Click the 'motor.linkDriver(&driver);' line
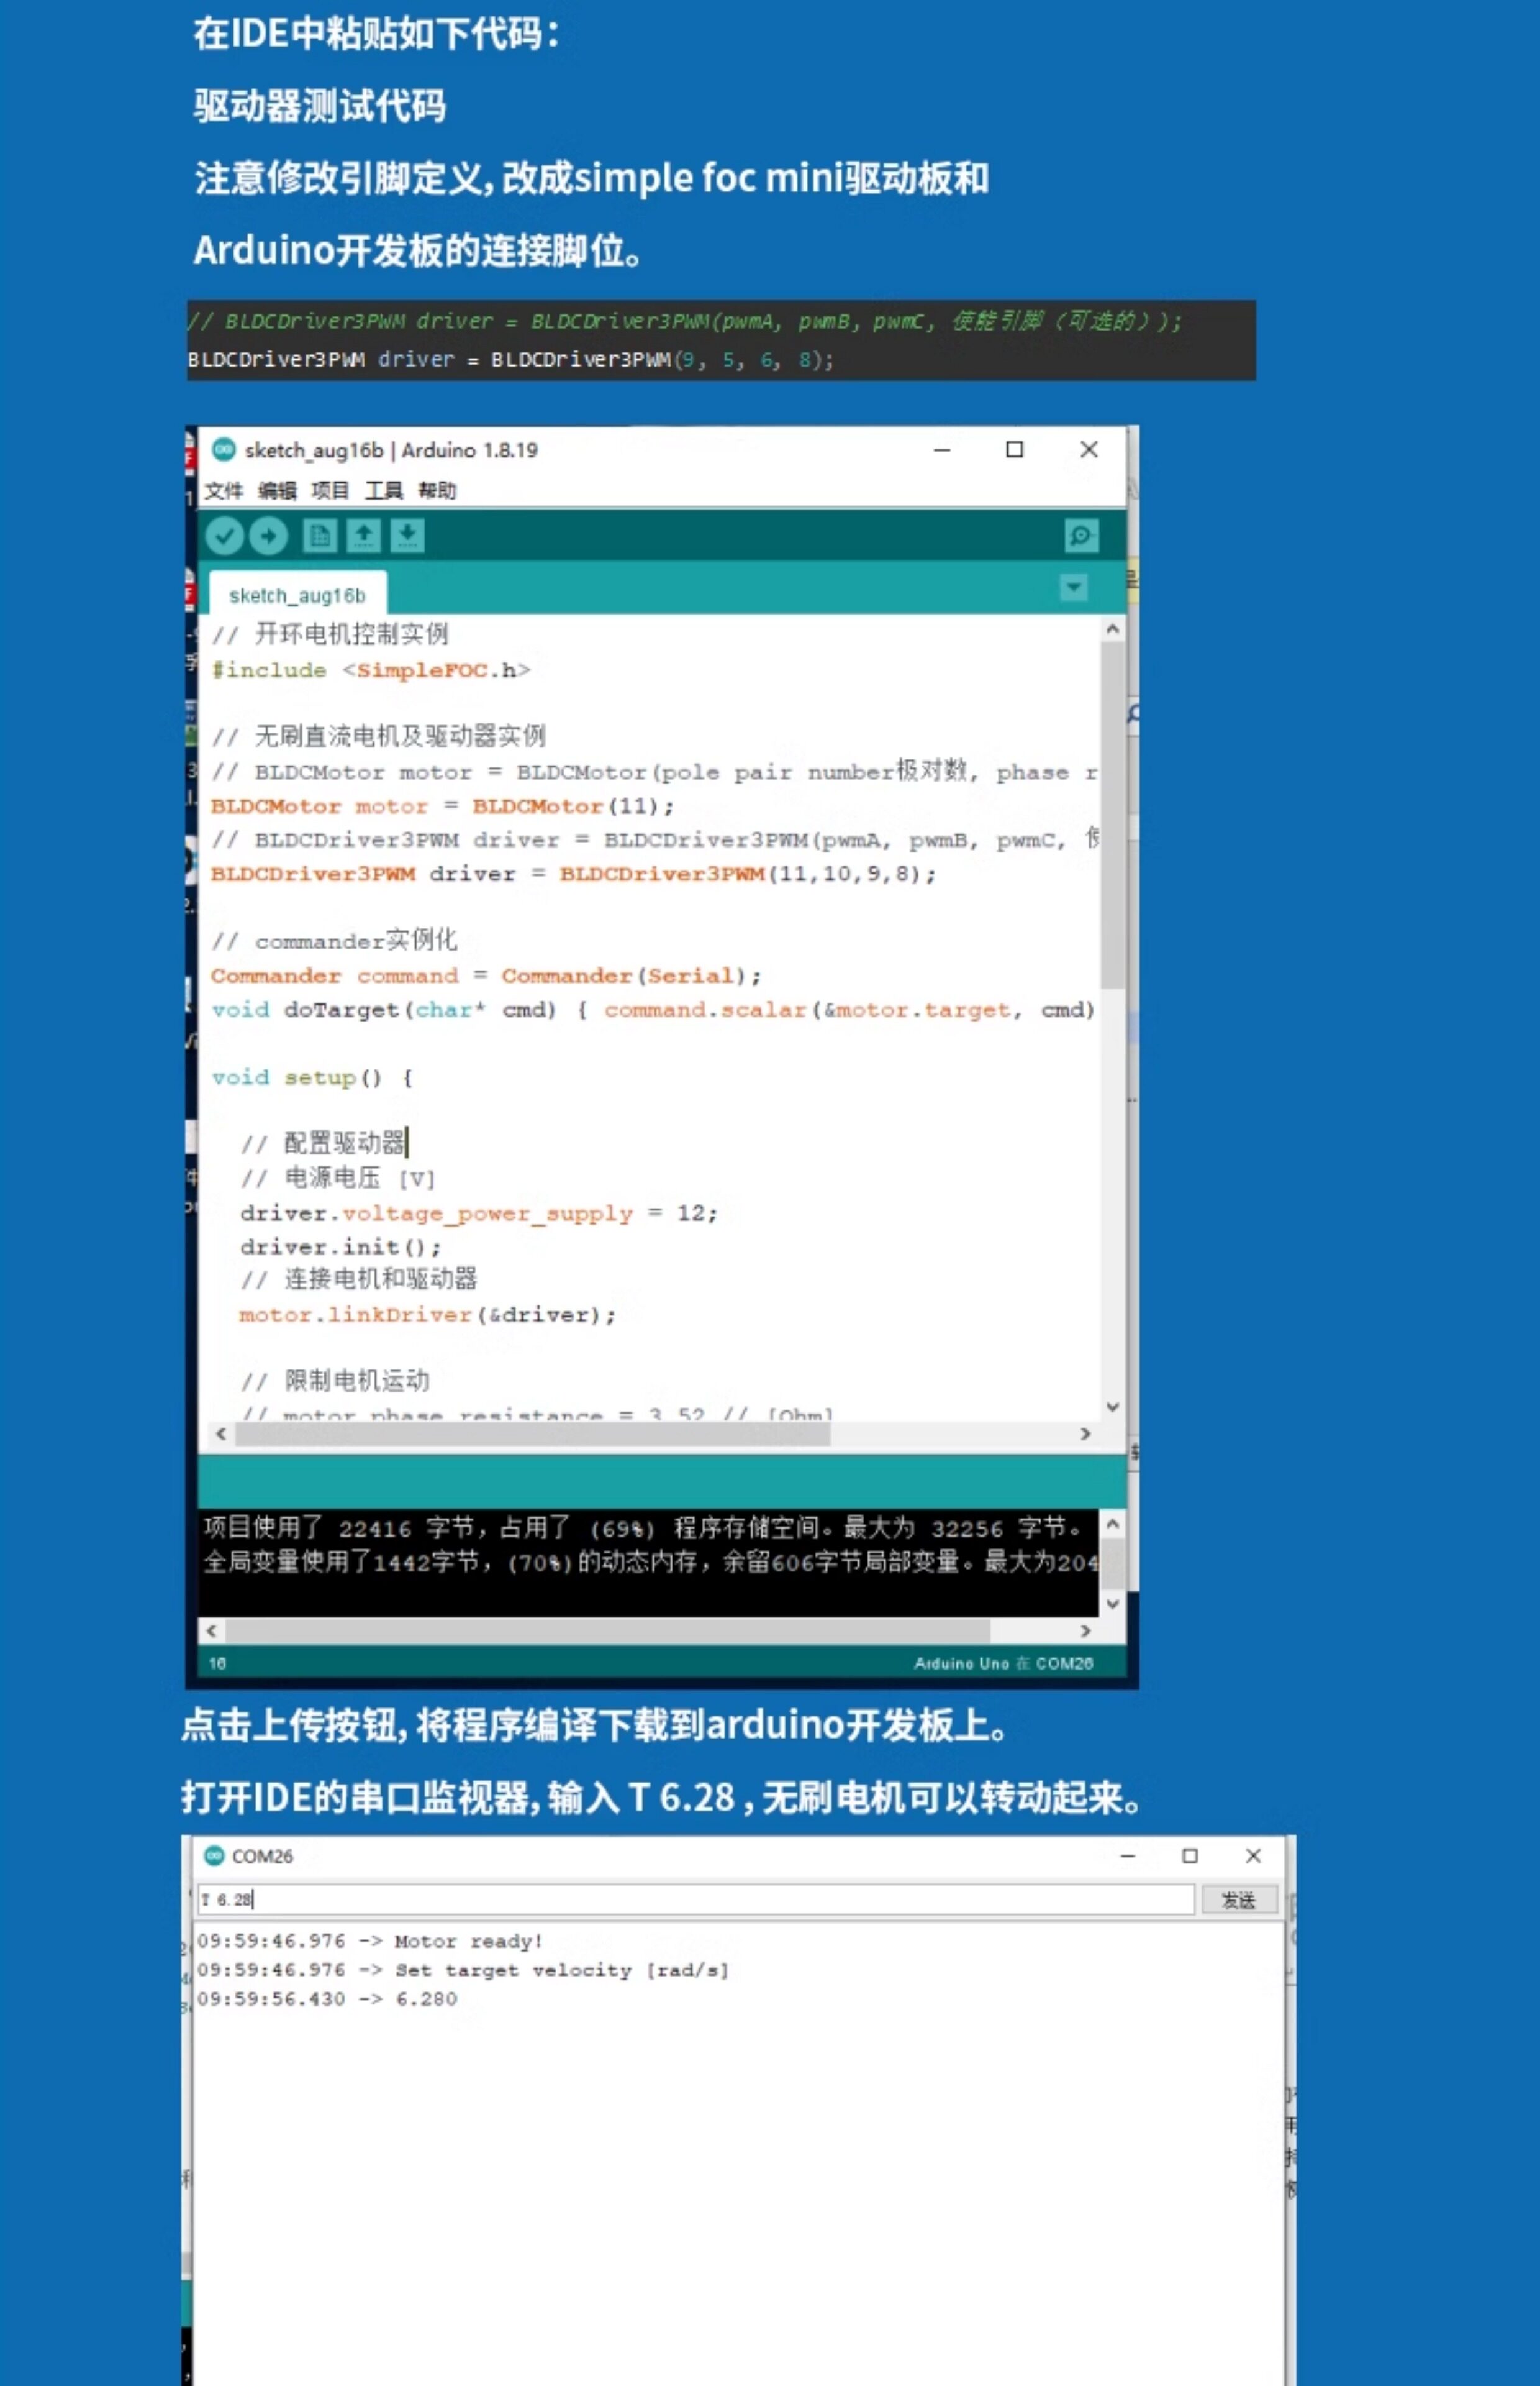 (x=427, y=1315)
